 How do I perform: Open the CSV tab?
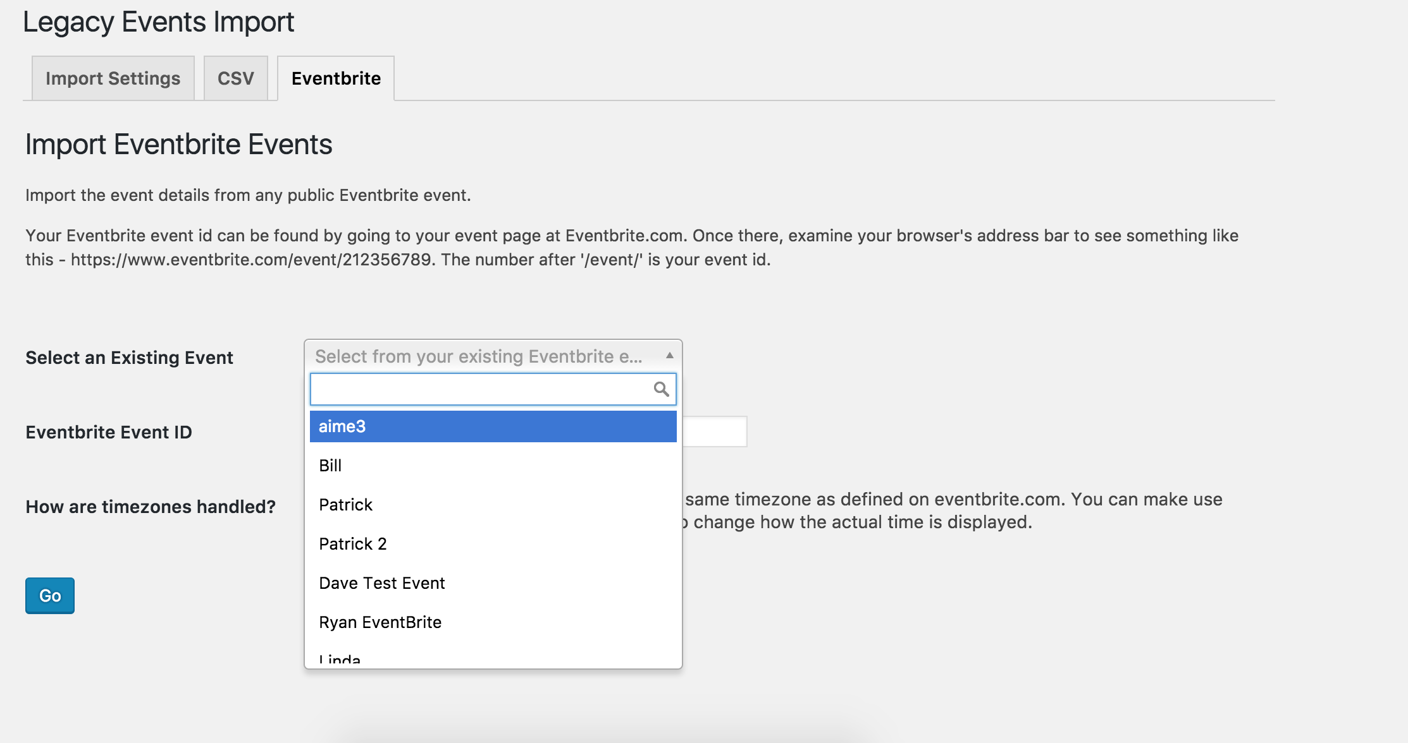[x=235, y=78]
